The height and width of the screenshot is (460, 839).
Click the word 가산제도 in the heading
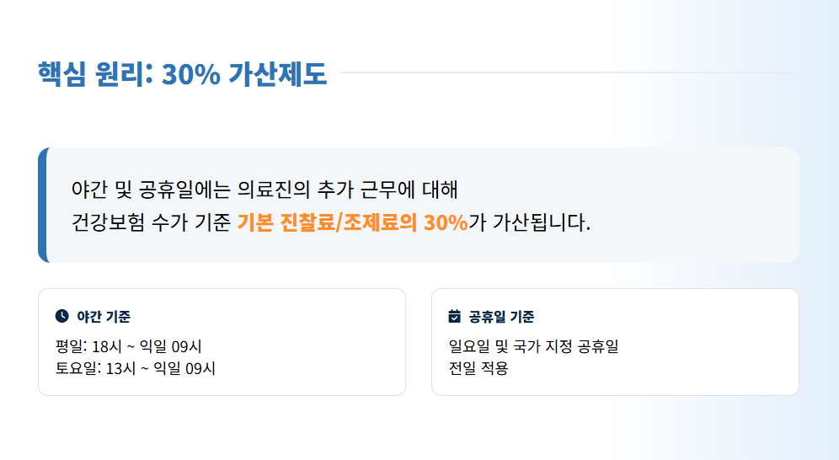(x=277, y=74)
